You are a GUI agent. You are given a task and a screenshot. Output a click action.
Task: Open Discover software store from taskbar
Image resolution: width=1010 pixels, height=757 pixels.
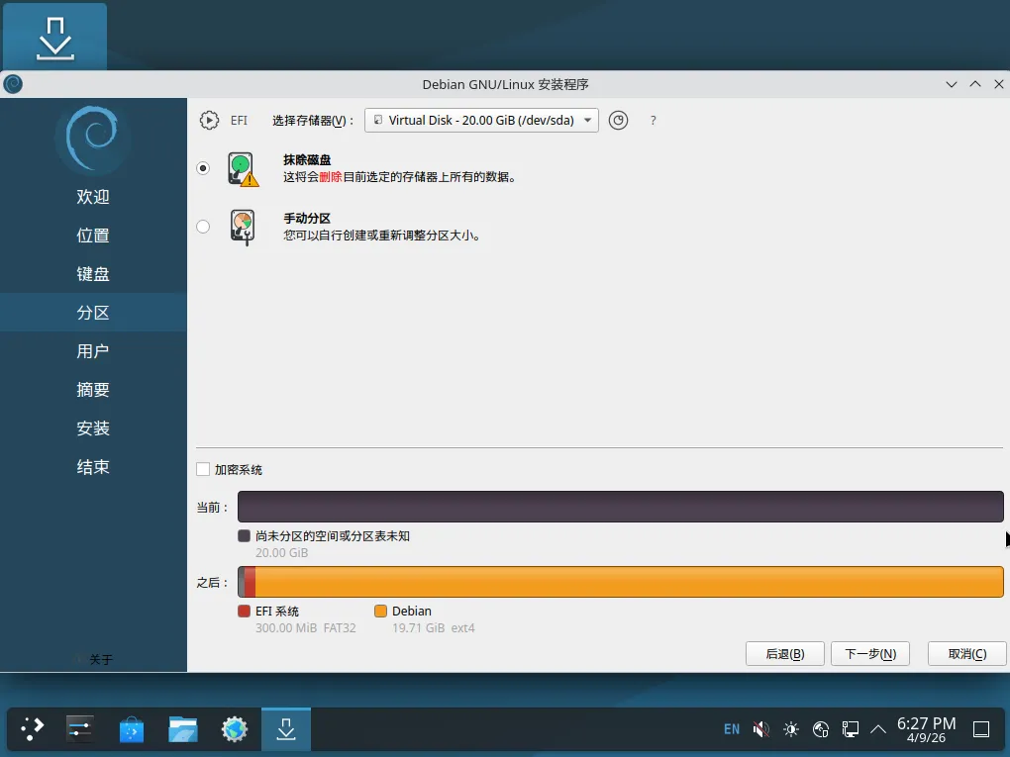coord(132,729)
